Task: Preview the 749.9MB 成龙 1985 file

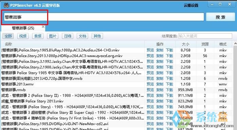Action: pos(150,107)
